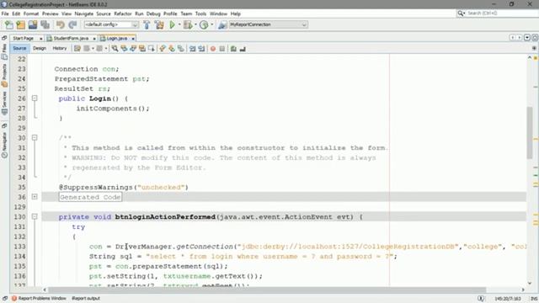Redo the last edit
Screen dimensions: 539x303
click(x=72, y=24)
